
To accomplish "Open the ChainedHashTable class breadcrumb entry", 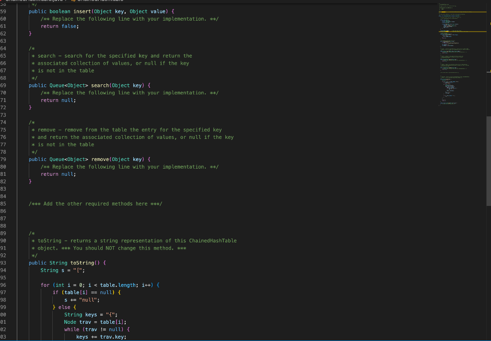I will [x=101, y=1].
